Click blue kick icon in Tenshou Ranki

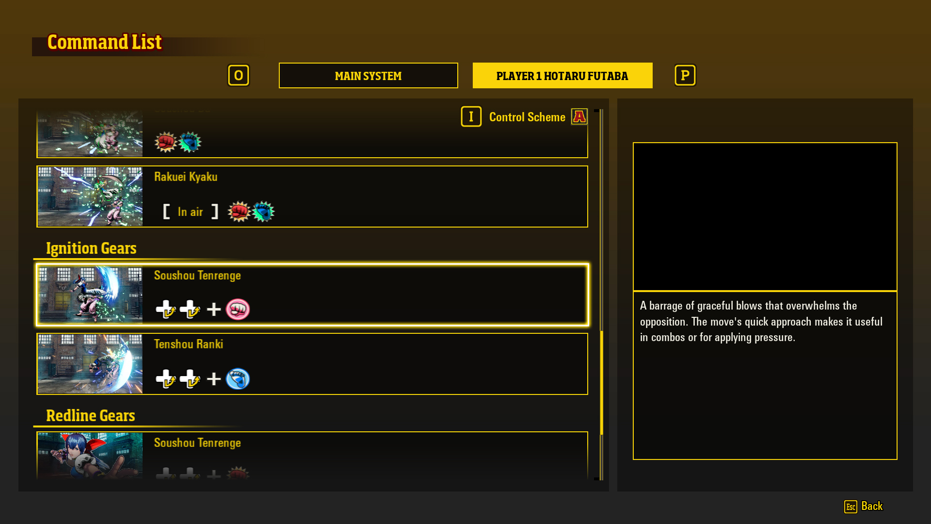238,379
